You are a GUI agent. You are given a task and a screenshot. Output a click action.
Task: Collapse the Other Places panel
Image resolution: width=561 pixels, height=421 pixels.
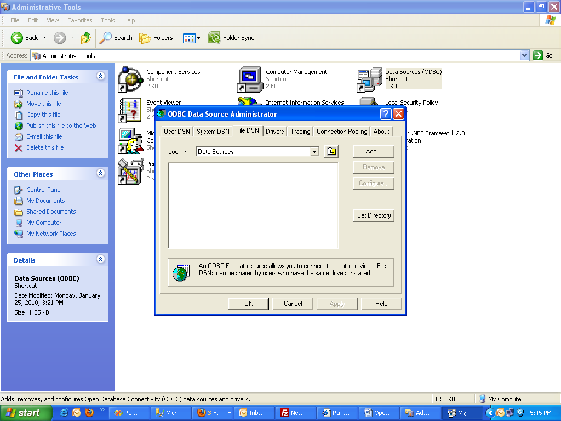tap(101, 173)
